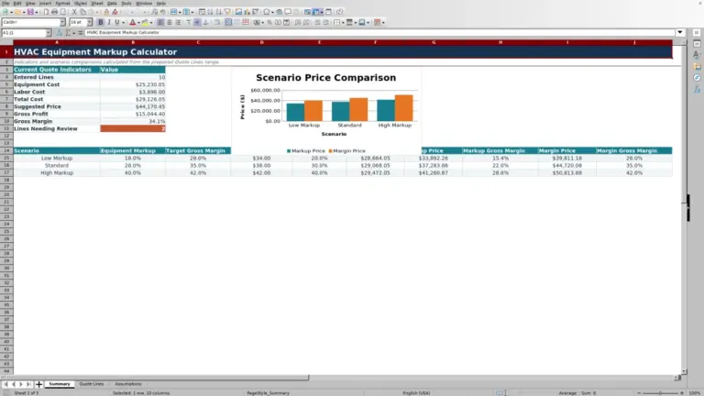Click the zoom in plus button
The image size is (704, 396).
(682, 393)
